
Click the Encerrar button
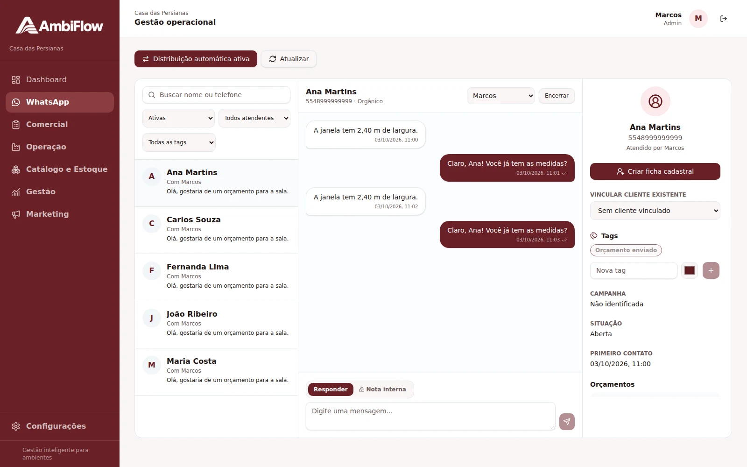coord(557,96)
